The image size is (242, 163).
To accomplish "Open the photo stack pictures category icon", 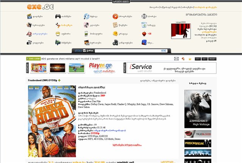I will pyautogui.click(x=87, y=43).
